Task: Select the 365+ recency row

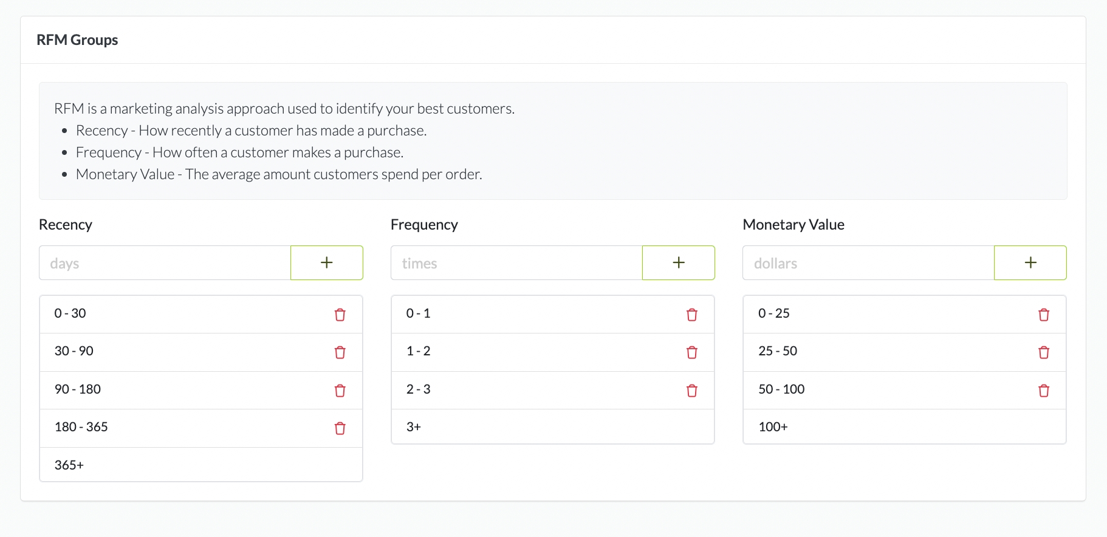Action: [x=200, y=465]
